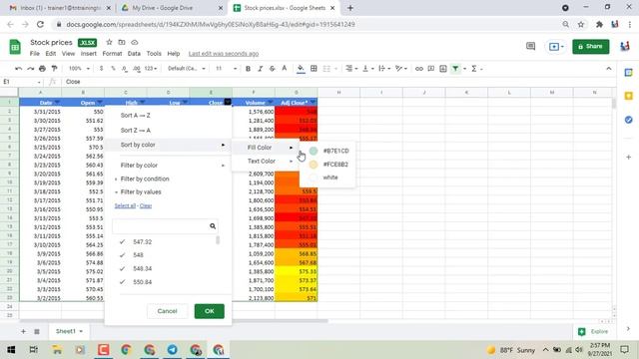This screenshot has height=359, width=639.
Task: Open the File menu
Action: [35, 54]
